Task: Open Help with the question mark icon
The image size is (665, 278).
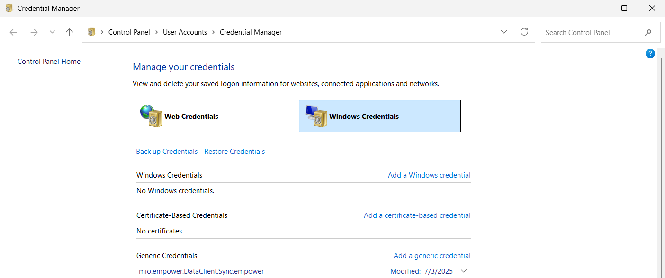Action: [650, 54]
